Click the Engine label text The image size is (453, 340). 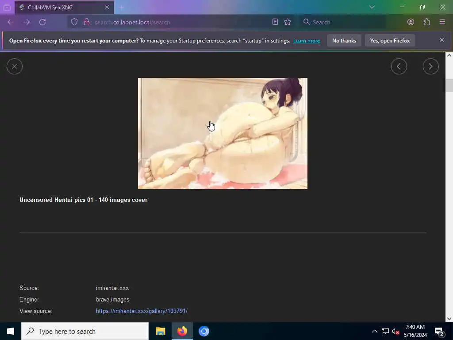tap(29, 300)
